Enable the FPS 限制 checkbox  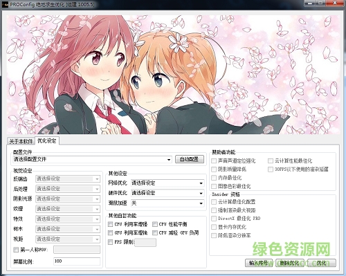click(x=111, y=242)
